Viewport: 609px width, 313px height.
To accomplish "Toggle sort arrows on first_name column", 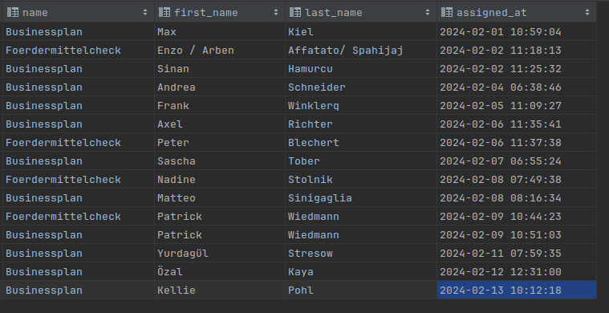I will [x=276, y=12].
